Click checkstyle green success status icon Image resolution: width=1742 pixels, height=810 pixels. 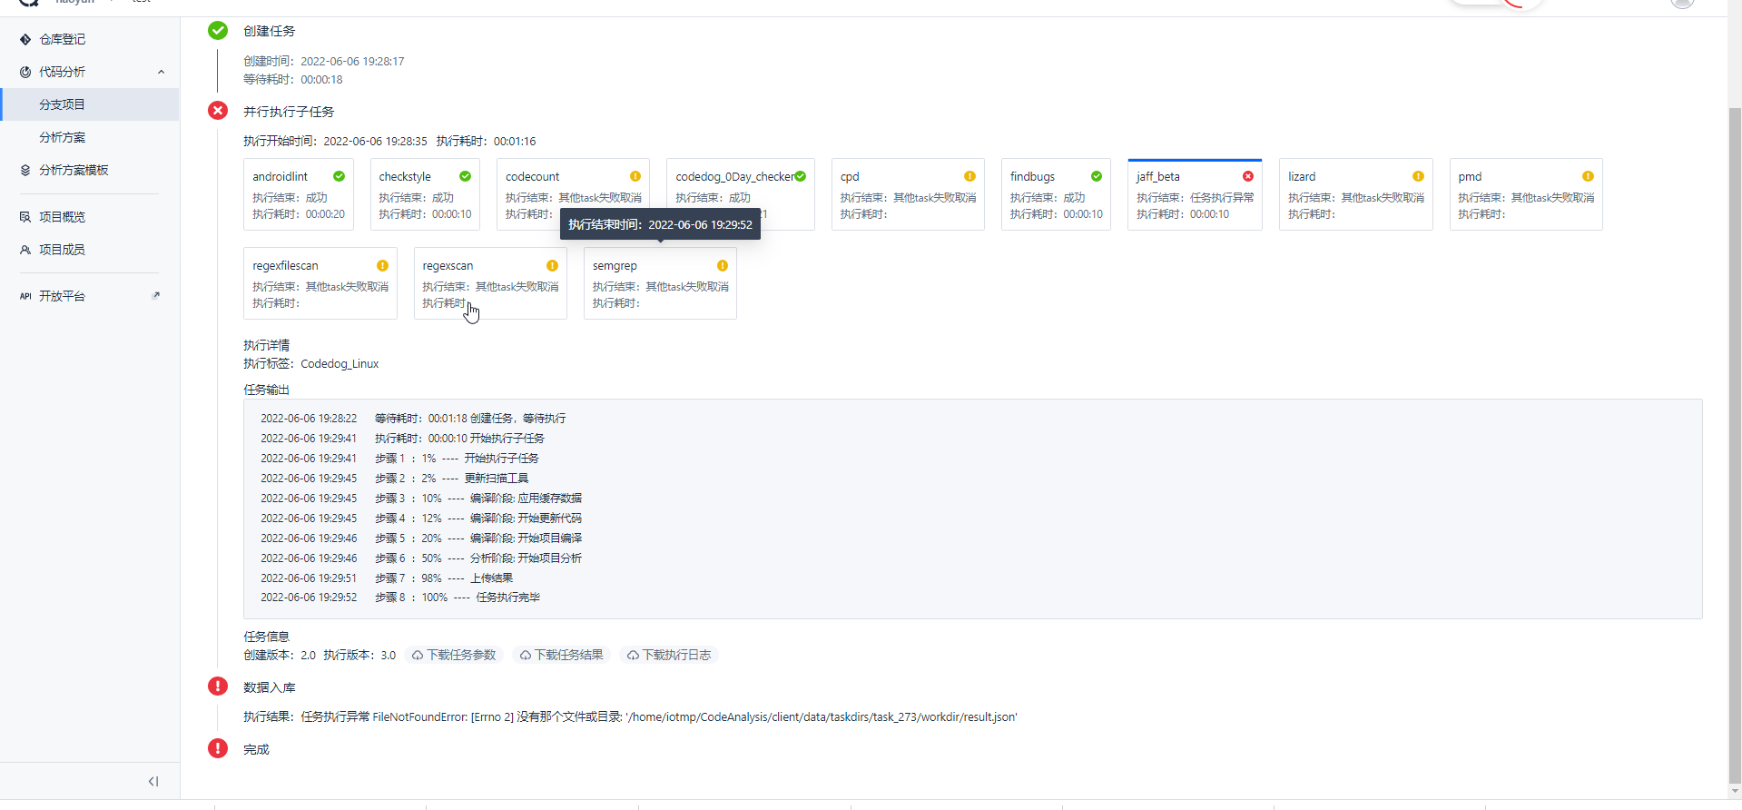[465, 176]
